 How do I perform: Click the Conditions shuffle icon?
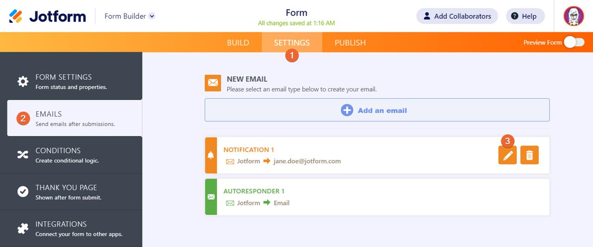point(23,155)
